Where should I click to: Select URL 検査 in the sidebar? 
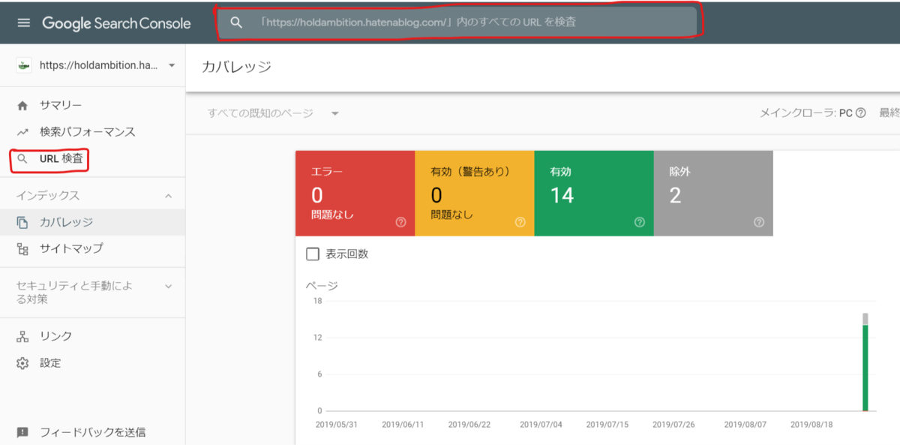92,159
